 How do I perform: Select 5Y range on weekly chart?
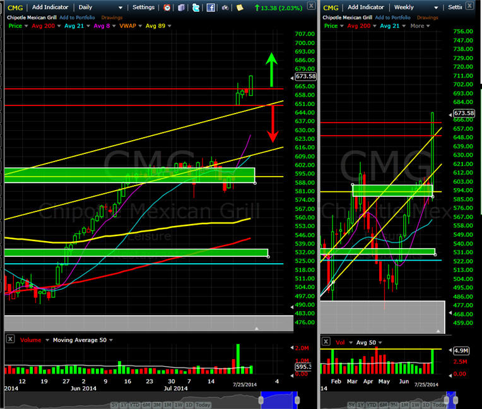(x=352, y=405)
